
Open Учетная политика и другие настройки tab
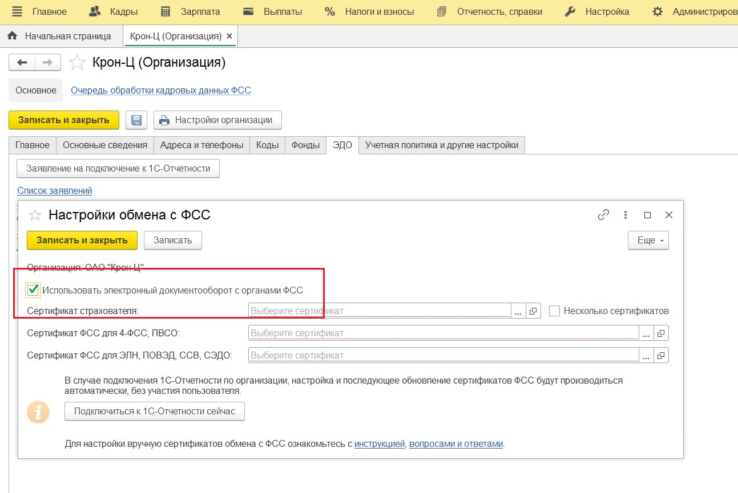pyautogui.click(x=442, y=145)
